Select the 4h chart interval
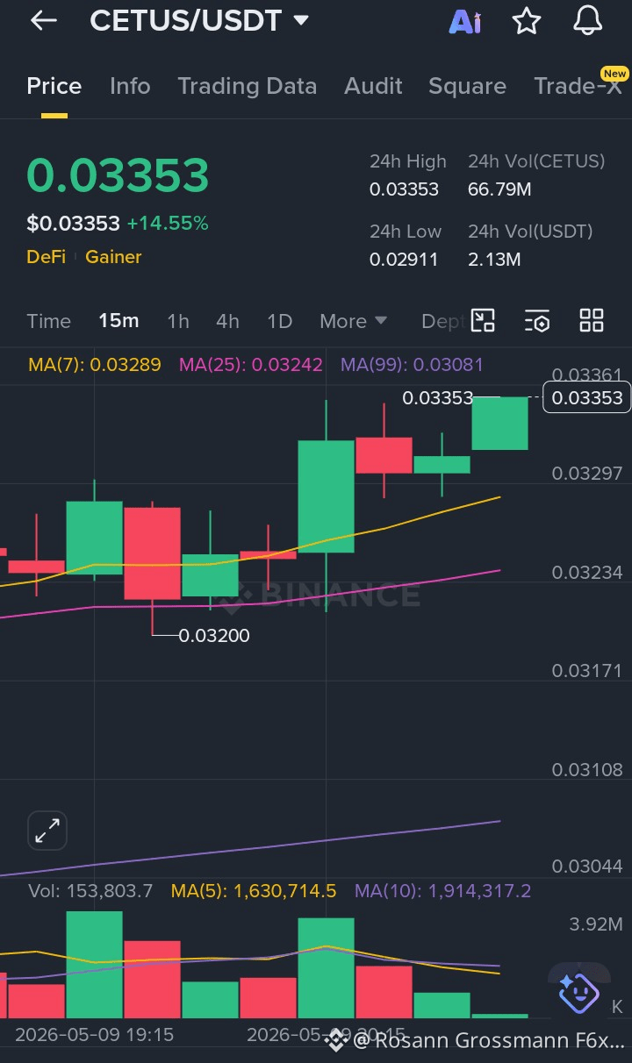Image resolution: width=632 pixels, height=1063 pixels. click(227, 321)
